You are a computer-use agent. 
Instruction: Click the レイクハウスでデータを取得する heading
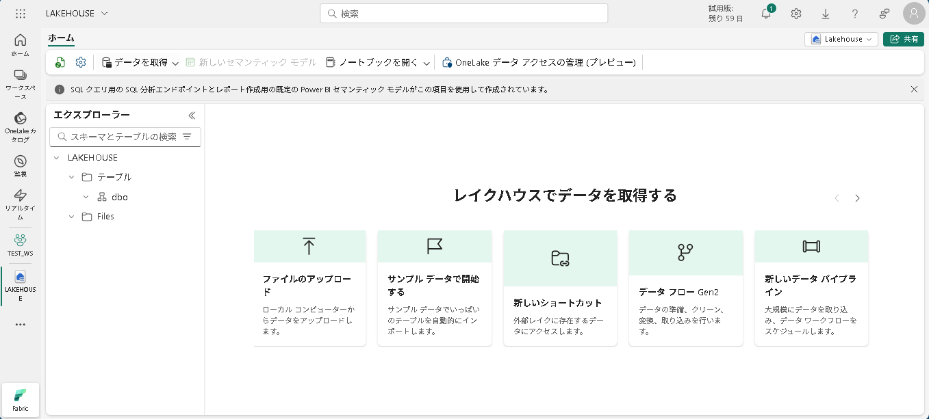[565, 195]
